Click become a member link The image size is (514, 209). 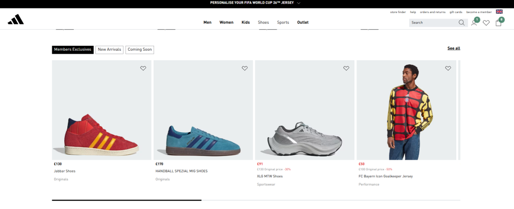(479, 12)
